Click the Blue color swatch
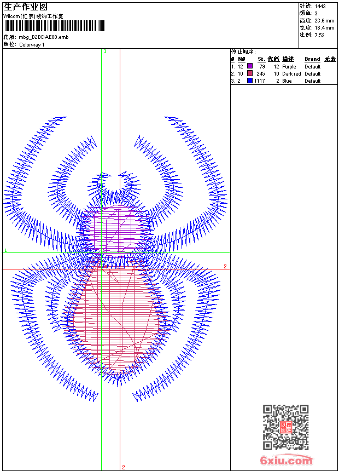The image size is (339, 471). click(249, 81)
